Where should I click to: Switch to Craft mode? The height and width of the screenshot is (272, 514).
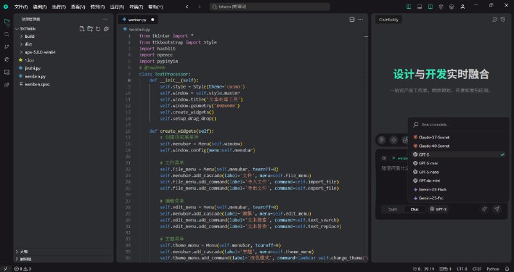(x=393, y=209)
